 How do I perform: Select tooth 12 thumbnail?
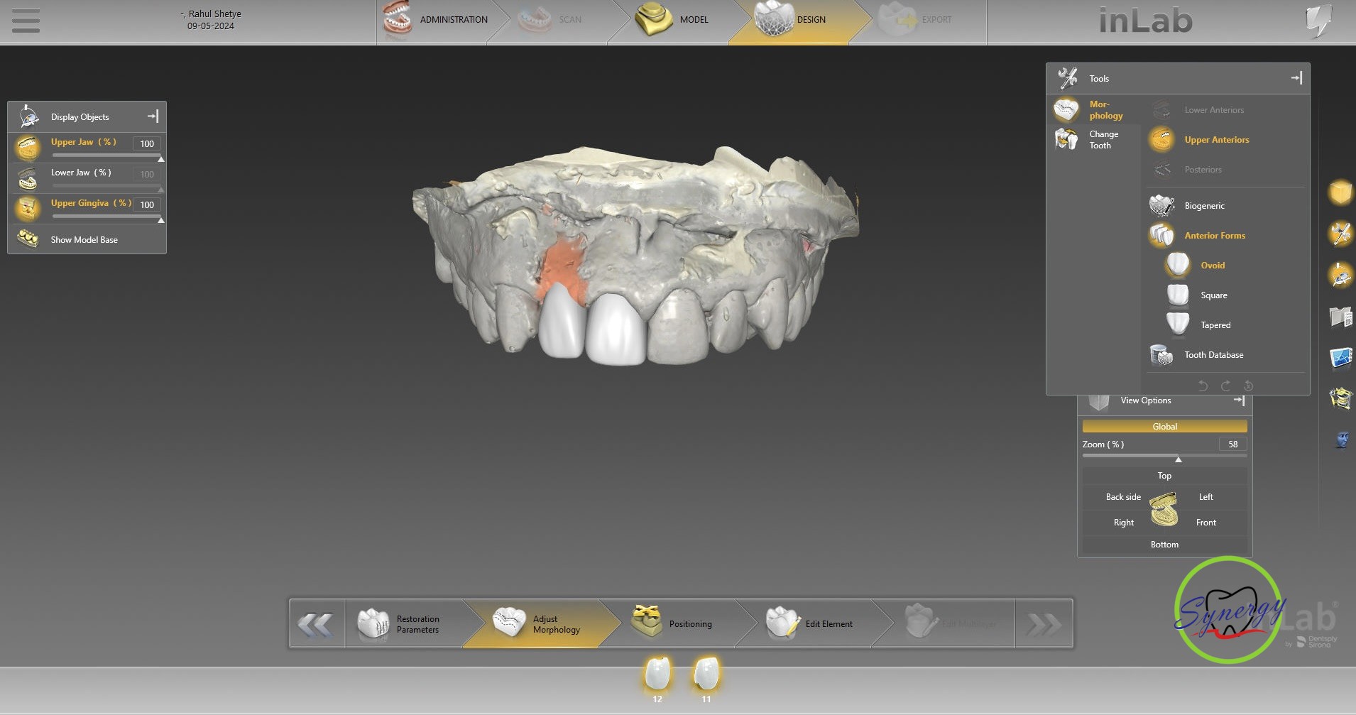point(657,674)
